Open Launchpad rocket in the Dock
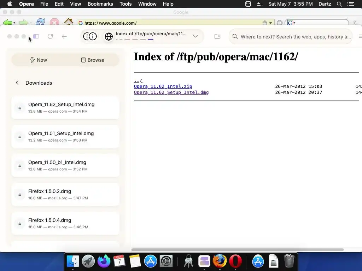This screenshot has width=362, height=271. 88,261
